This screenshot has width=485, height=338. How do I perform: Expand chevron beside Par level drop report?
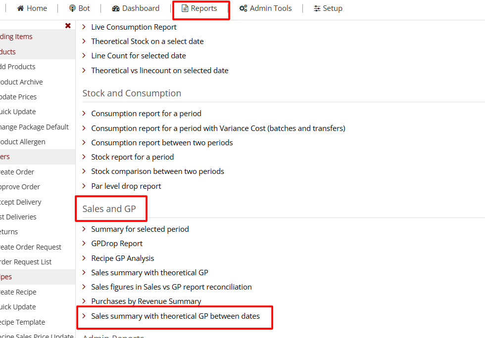click(84, 186)
